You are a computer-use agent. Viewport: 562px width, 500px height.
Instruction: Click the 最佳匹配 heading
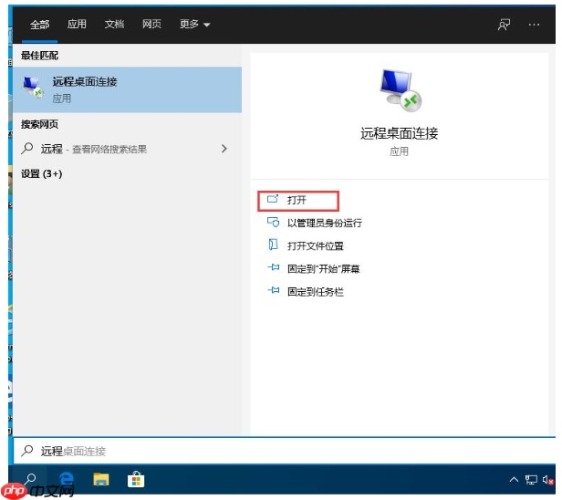(39, 55)
